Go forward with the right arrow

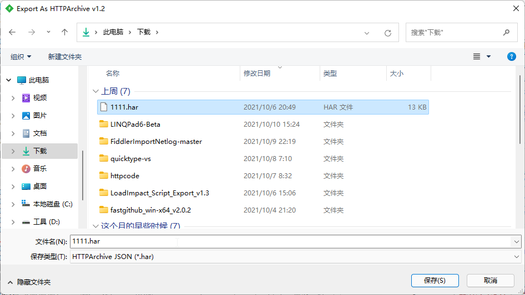click(32, 32)
